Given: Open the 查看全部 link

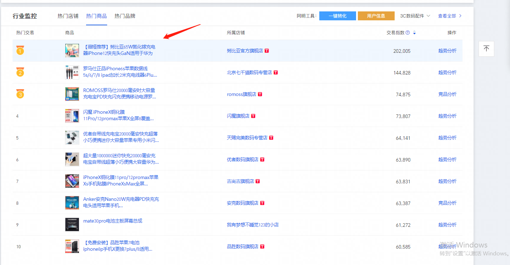Looking at the screenshot, I should click(447, 16).
